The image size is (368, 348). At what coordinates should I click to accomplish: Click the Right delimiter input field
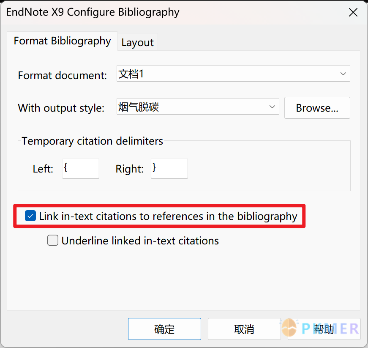click(x=169, y=168)
